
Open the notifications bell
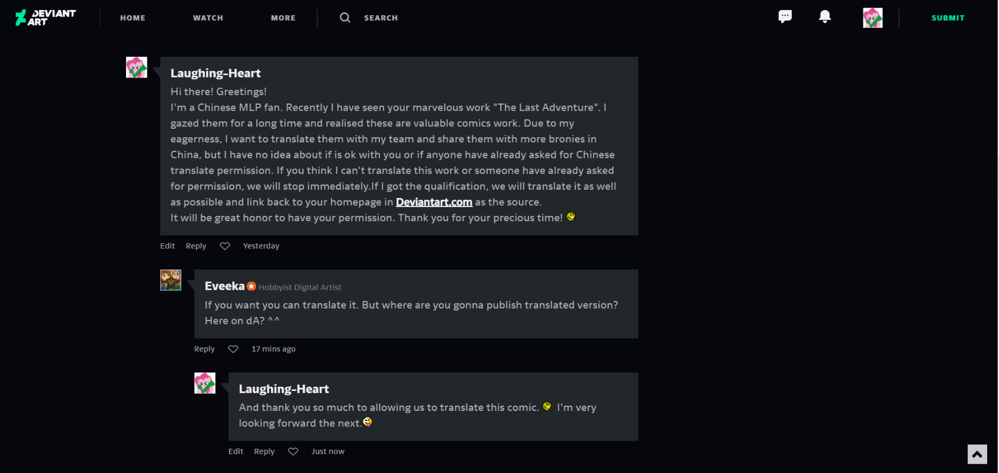tap(824, 17)
